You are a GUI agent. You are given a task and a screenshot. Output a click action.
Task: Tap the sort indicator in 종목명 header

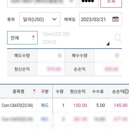point(34,92)
